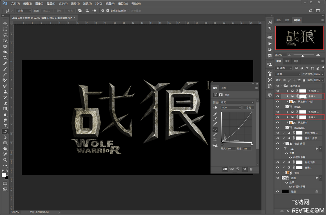Toggle adjustment visibility eye in Properties panel
This screenshot has height=215, width=326.
[245, 169]
